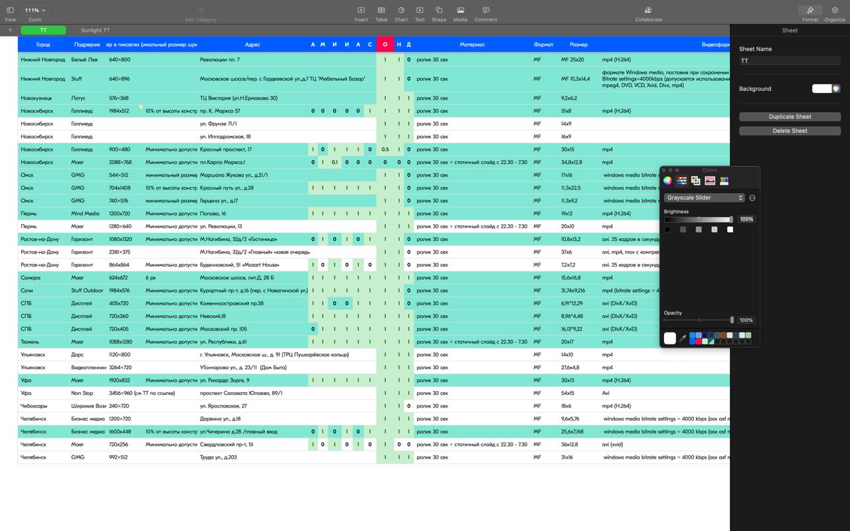Select the pencils picker mode
The width and height of the screenshot is (850, 531).
pos(724,181)
